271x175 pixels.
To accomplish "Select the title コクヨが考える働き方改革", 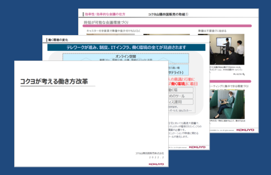I will click(54, 81).
